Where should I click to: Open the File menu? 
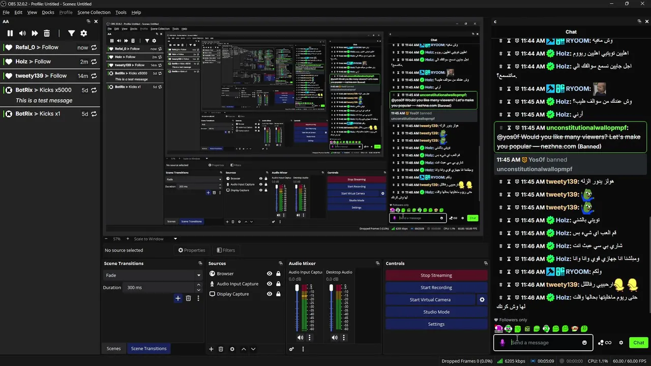6,12
